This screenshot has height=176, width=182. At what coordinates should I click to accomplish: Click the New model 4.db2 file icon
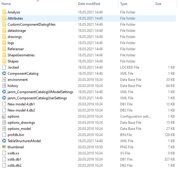pyautogui.click(x=4, y=110)
